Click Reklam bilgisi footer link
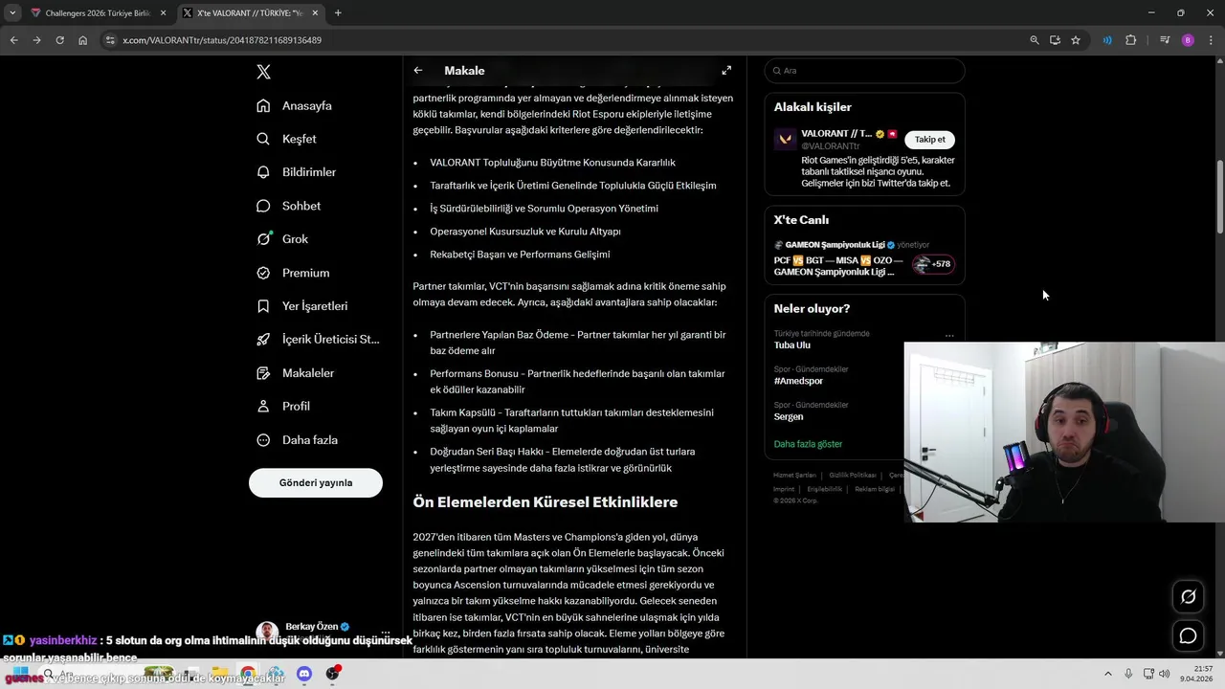Viewport: 1225px width, 689px height. pyautogui.click(x=875, y=489)
